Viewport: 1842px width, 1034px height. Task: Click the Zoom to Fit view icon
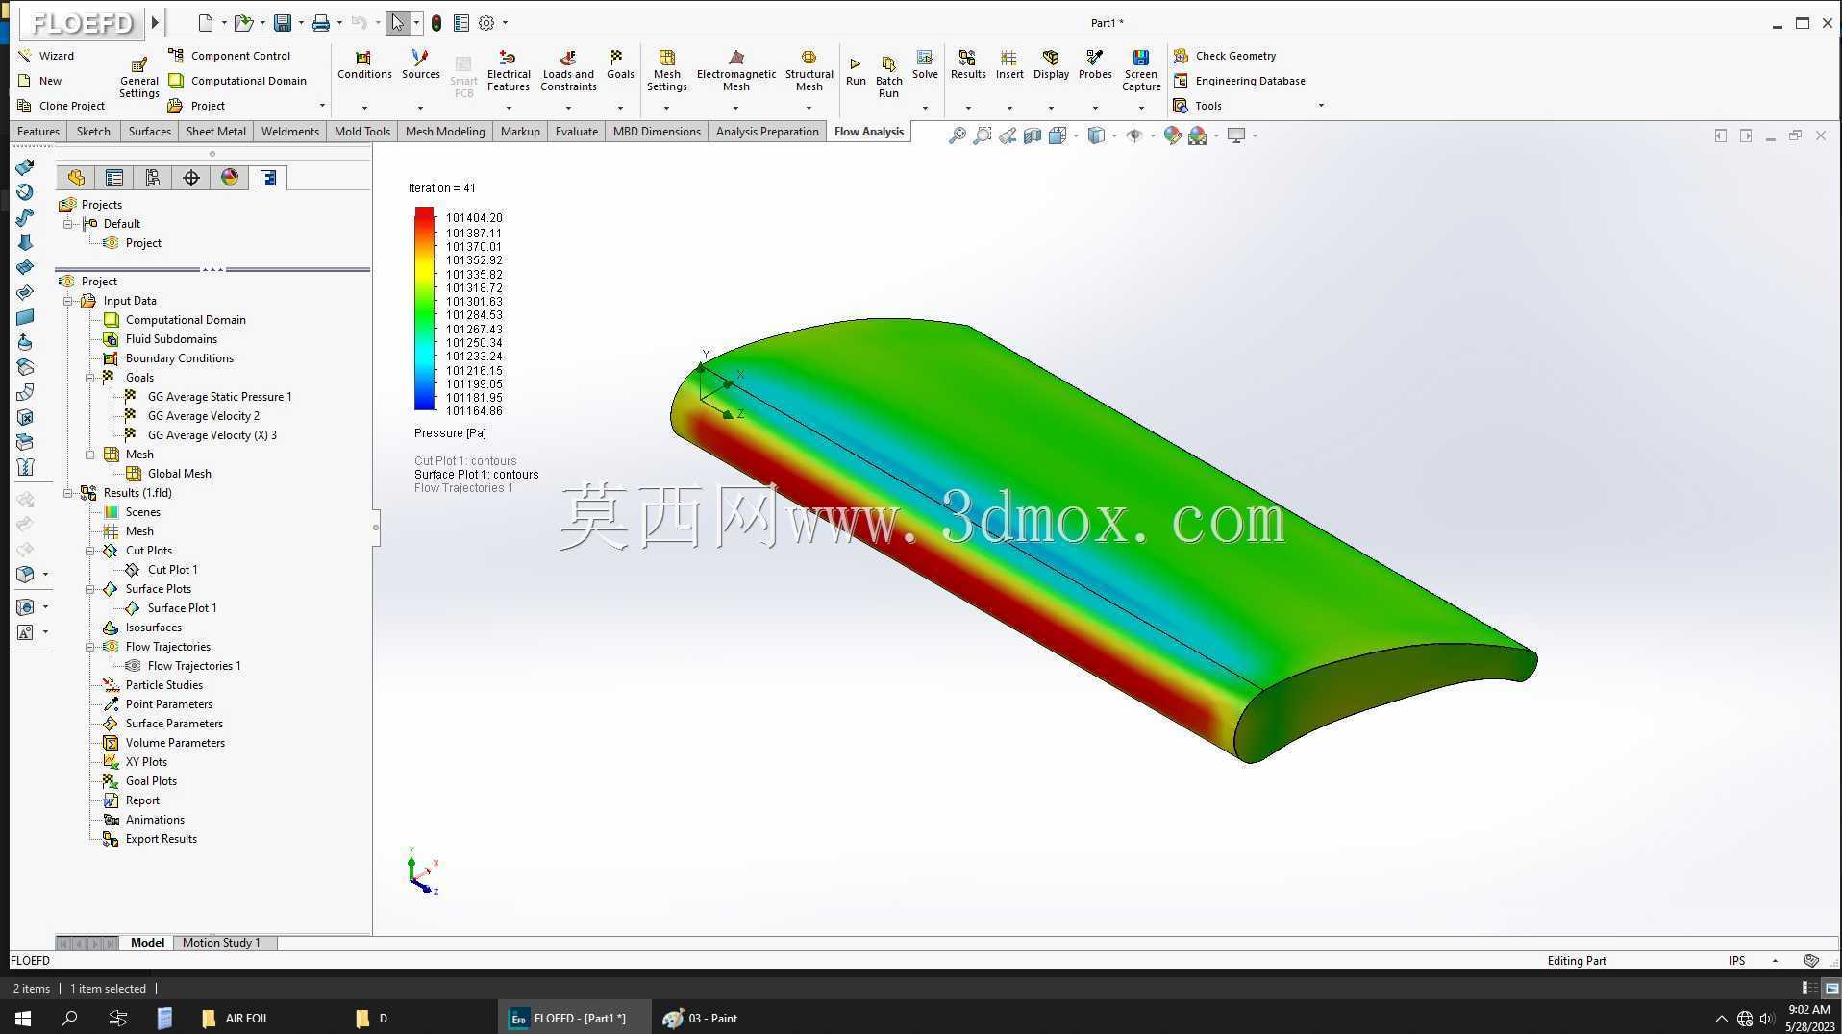click(957, 135)
